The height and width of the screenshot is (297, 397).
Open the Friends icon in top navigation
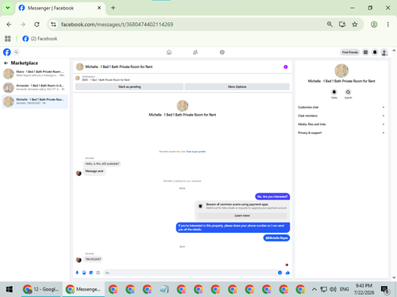(195, 52)
